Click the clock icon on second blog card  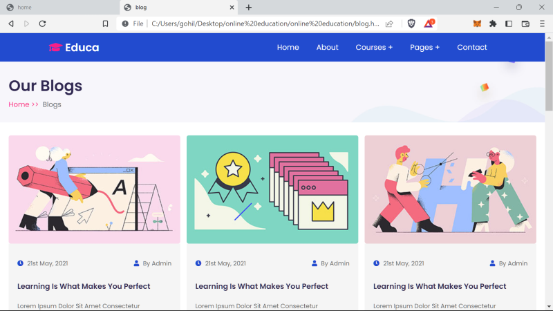[x=198, y=263]
